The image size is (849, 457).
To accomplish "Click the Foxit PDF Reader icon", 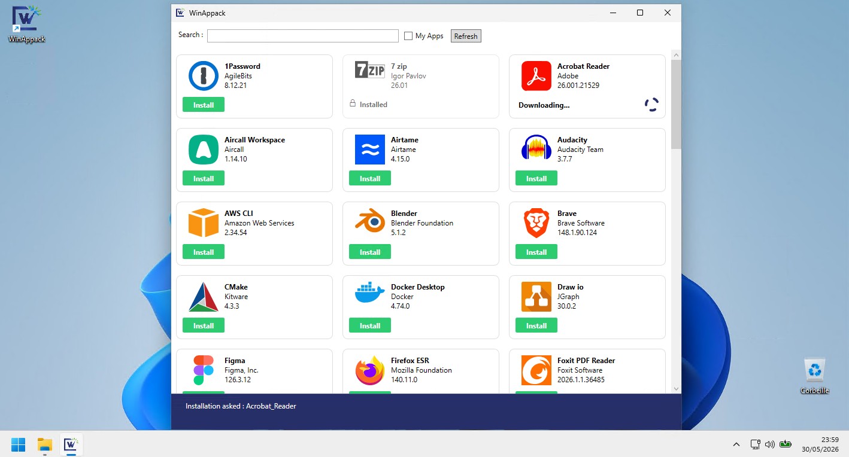I will click(x=536, y=370).
